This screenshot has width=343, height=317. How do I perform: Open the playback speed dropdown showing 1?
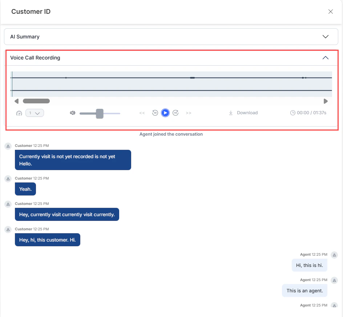click(35, 113)
